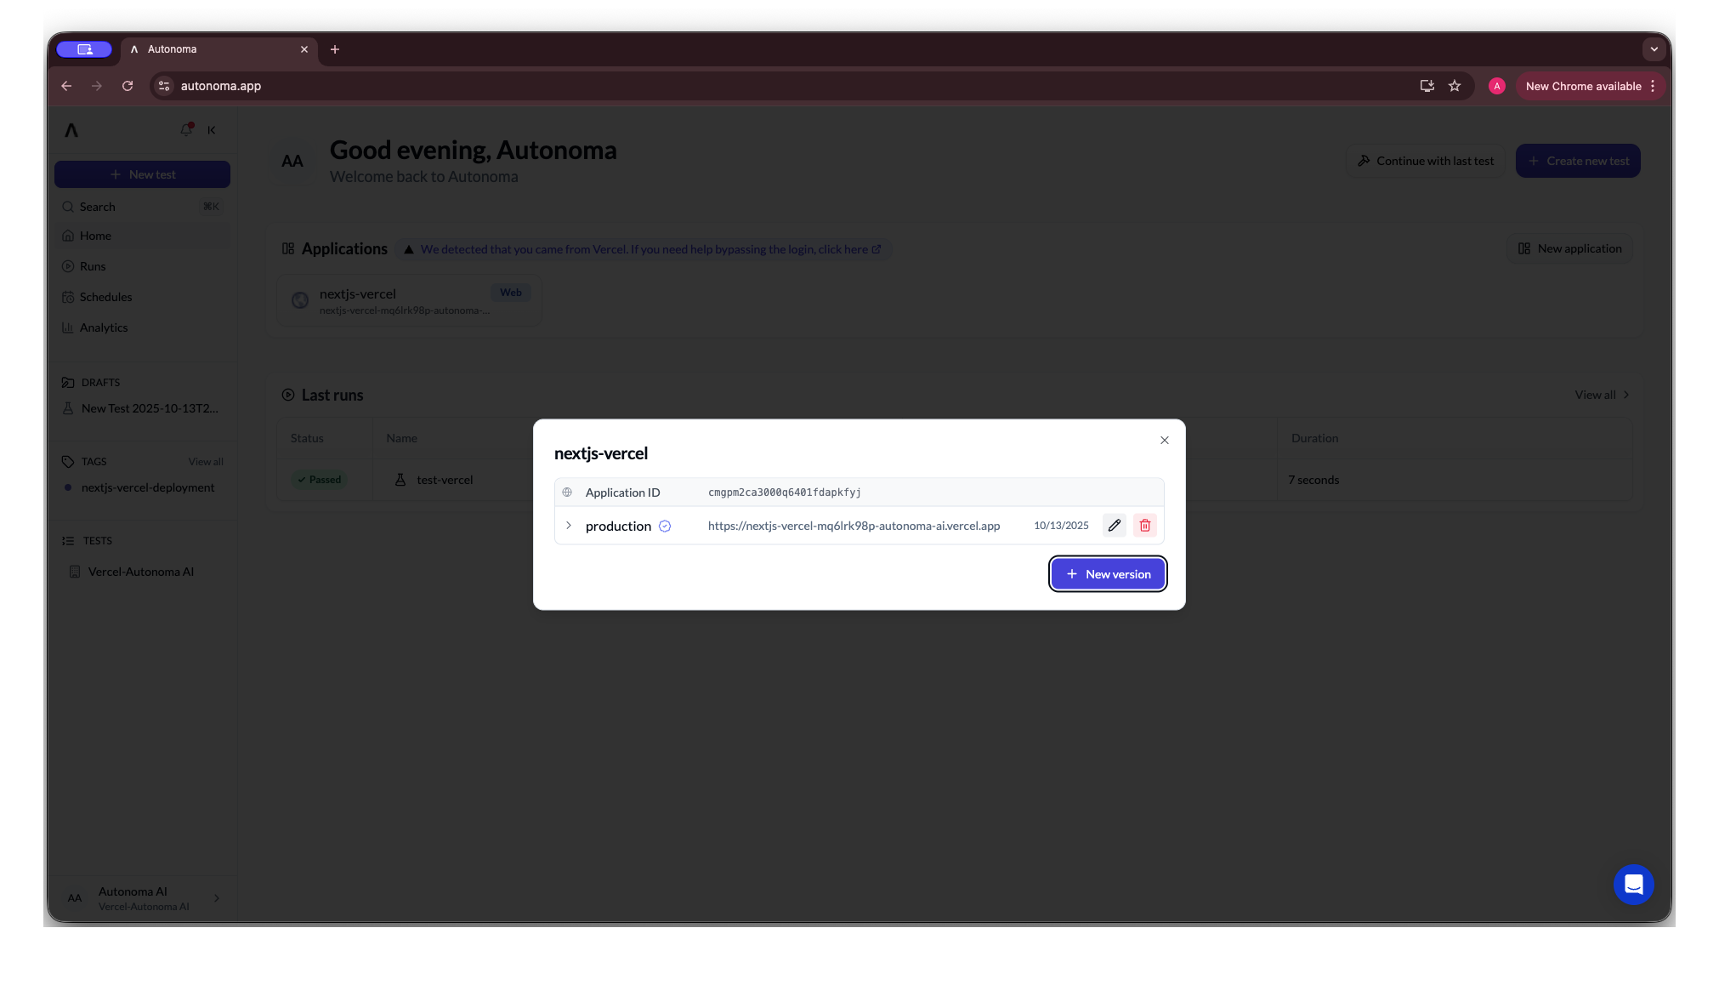Click the production URL link

point(854,526)
